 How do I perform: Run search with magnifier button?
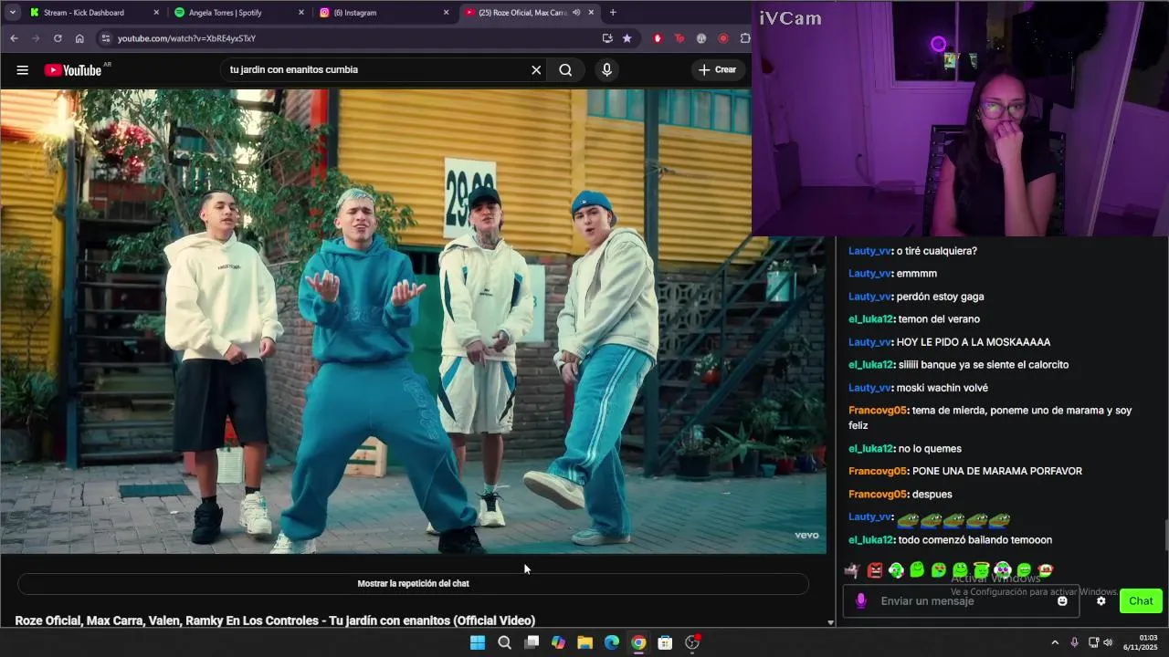coord(565,70)
